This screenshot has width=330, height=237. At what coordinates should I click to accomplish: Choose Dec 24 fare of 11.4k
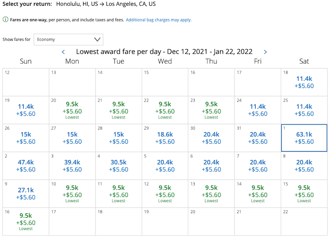257,110
